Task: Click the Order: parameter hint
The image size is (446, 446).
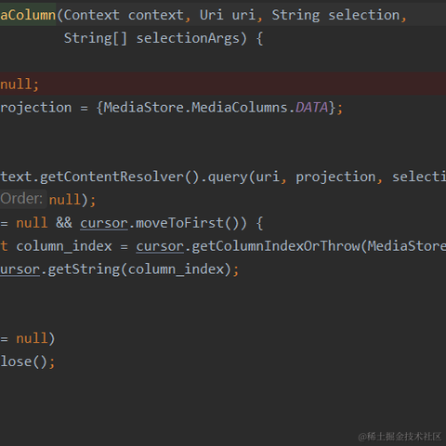Action: 21,198
